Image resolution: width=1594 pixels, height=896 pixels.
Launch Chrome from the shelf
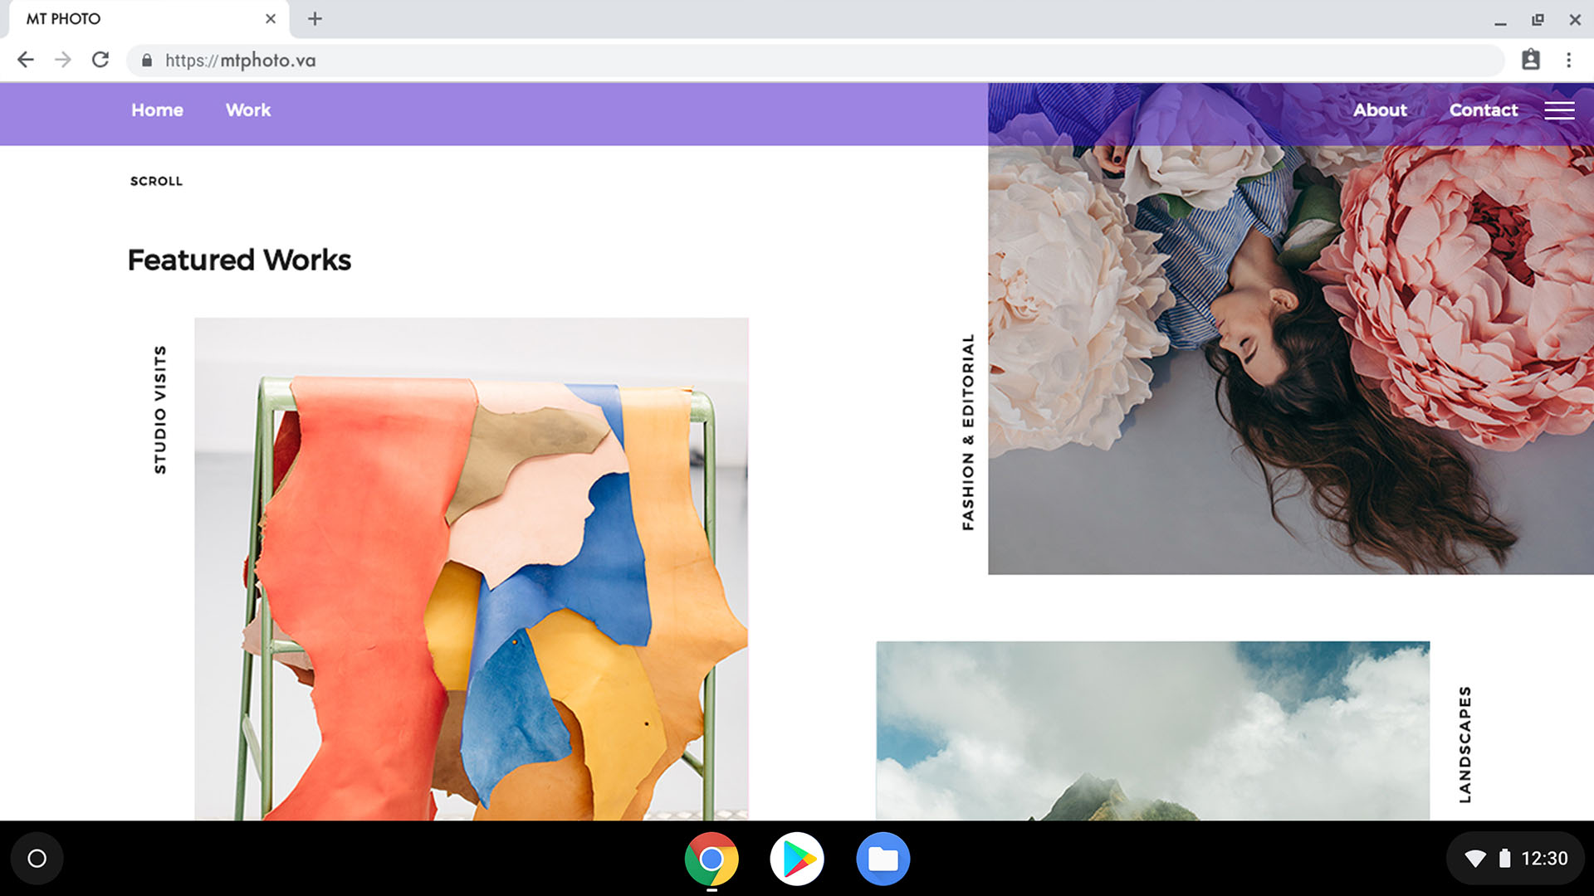tap(711, 859)
